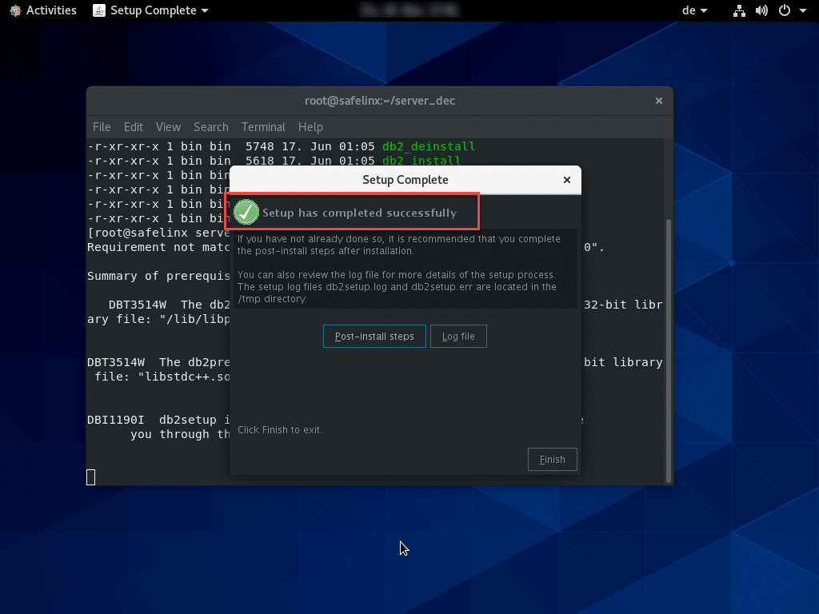Open the File menu in terminal
The image size is (819, 614).
click(102, 127)
